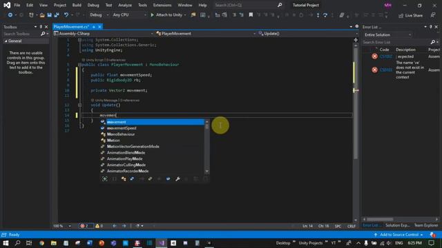Select 'movement' in the IntelliSense list

(x=153, y=122)
